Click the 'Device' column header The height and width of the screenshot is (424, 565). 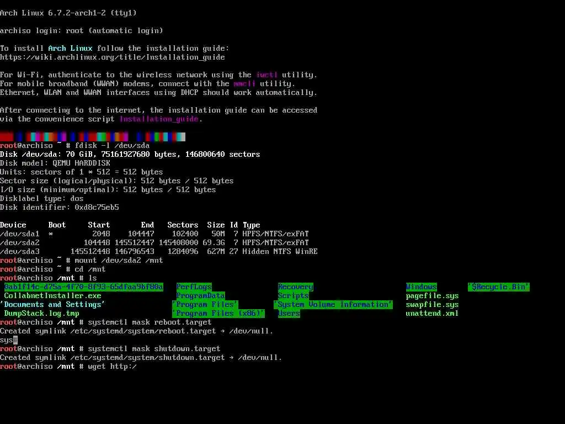coord(13,225)
